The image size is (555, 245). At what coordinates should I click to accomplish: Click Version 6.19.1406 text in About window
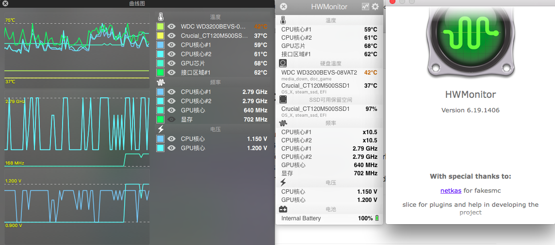[471, 110]
